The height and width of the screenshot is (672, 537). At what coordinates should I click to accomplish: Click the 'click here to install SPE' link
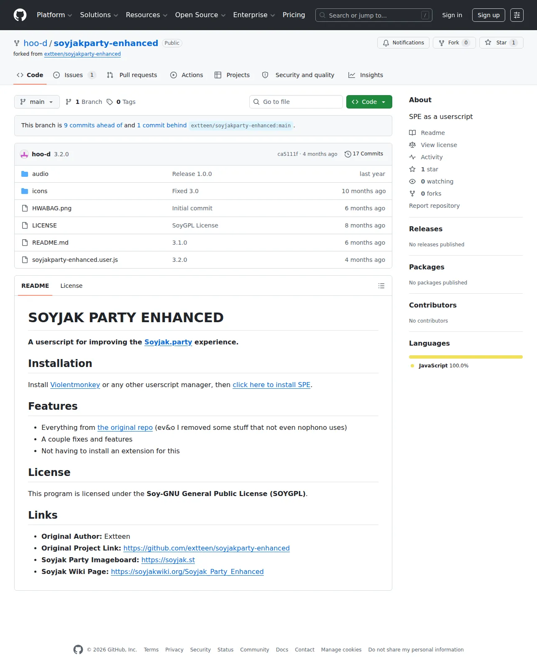click(x=271, y=385)
